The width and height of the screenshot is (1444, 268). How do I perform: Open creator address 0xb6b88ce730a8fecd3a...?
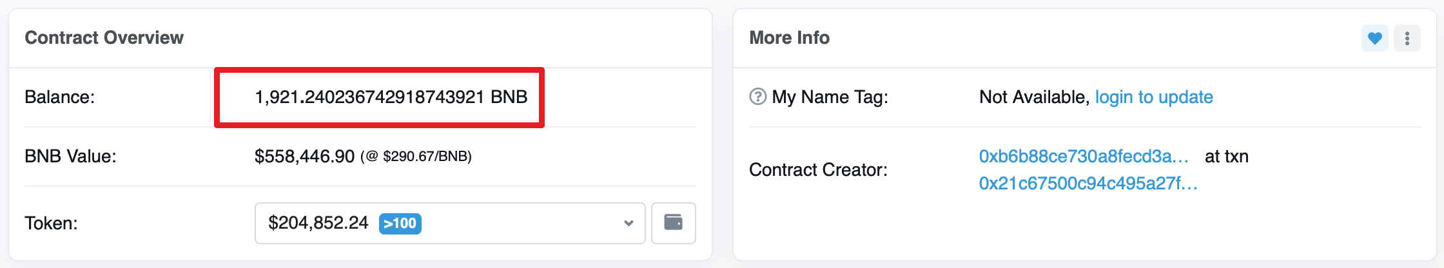point(1084,156)
